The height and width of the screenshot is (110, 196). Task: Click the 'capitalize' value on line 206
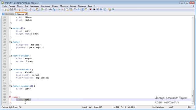42,78
